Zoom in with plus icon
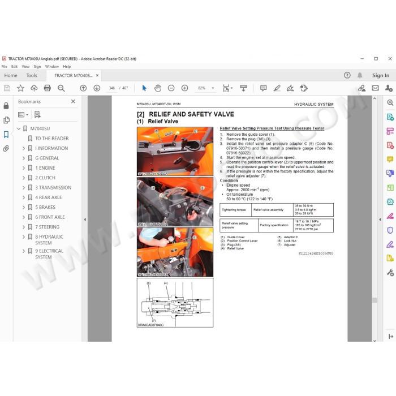The height and width of the screenshot is (396, 396). point(184,88)
